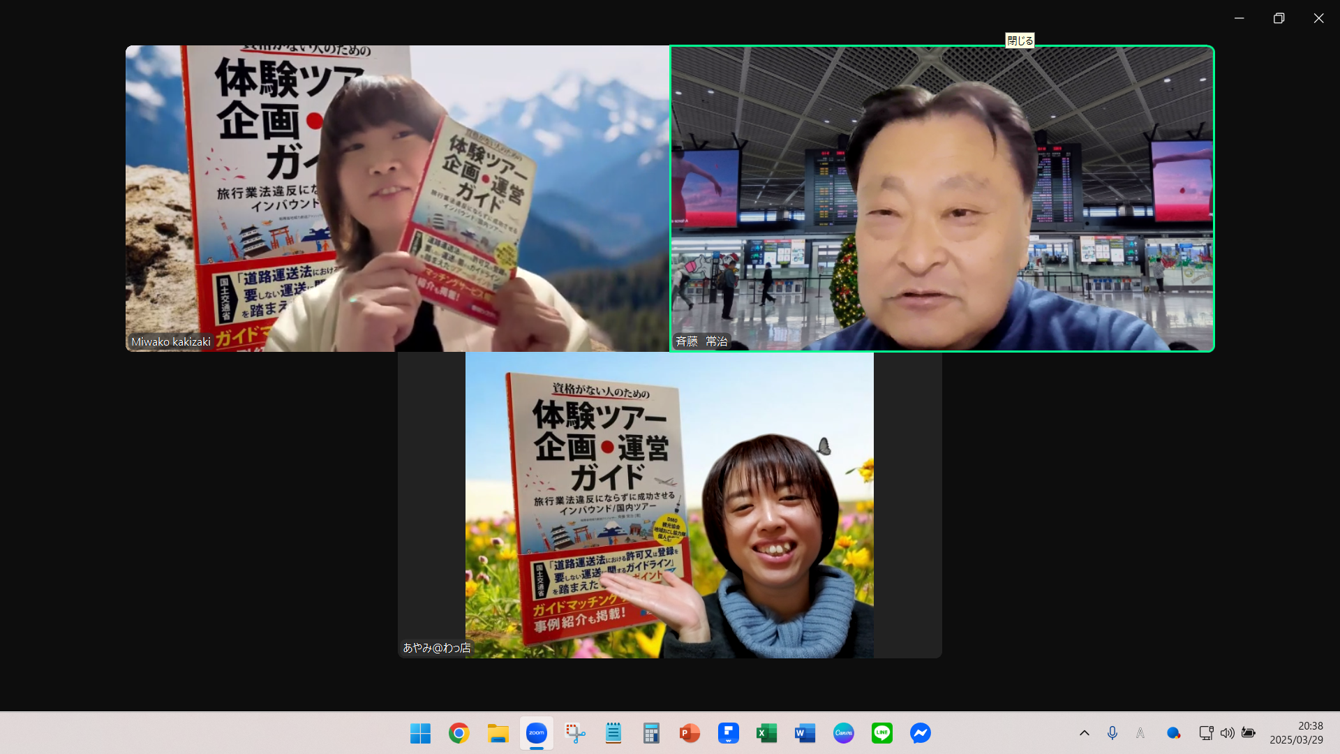Open Excel from the taskbar
This screenshot has width=1340, height=754.
(766, 733)
